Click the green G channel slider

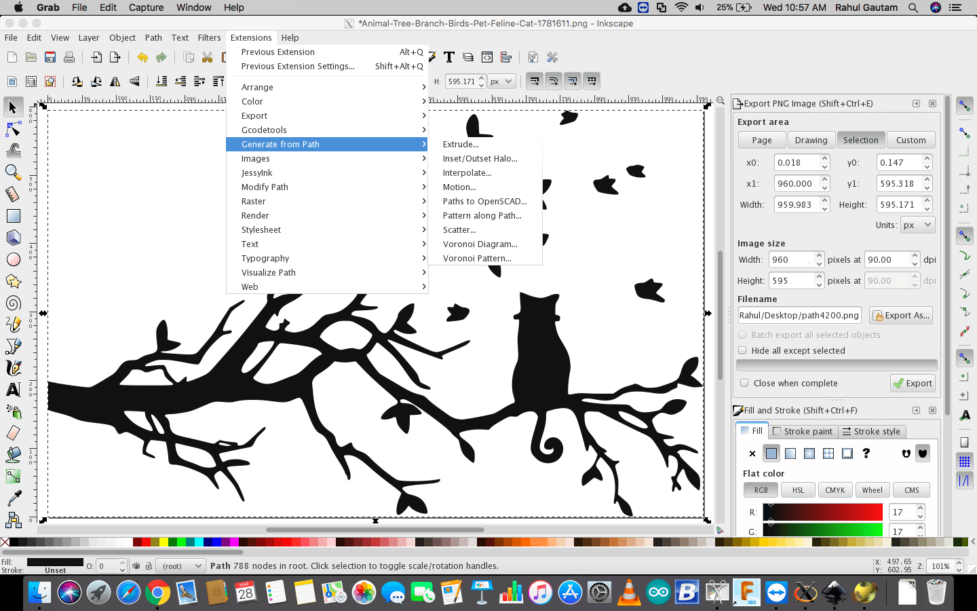pos(822,529)
